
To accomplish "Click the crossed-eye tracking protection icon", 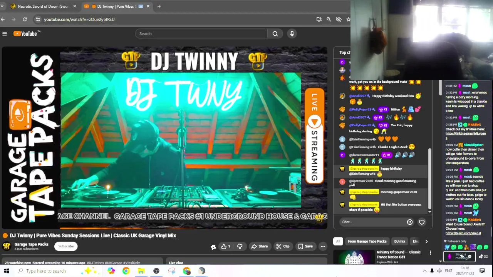I will (339, 19).
